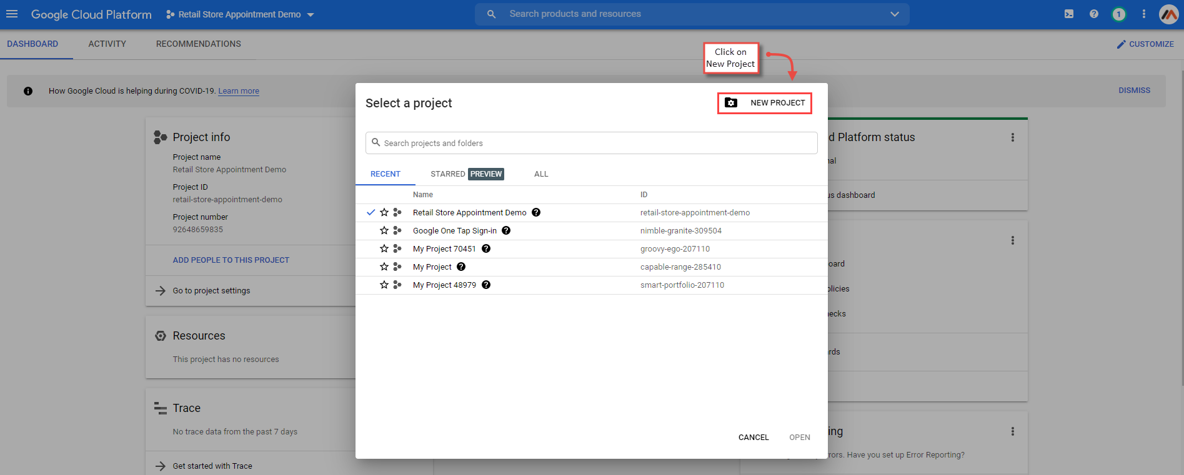Open the three-dot settings menu in header
1184x475 pixels.
1144,14
